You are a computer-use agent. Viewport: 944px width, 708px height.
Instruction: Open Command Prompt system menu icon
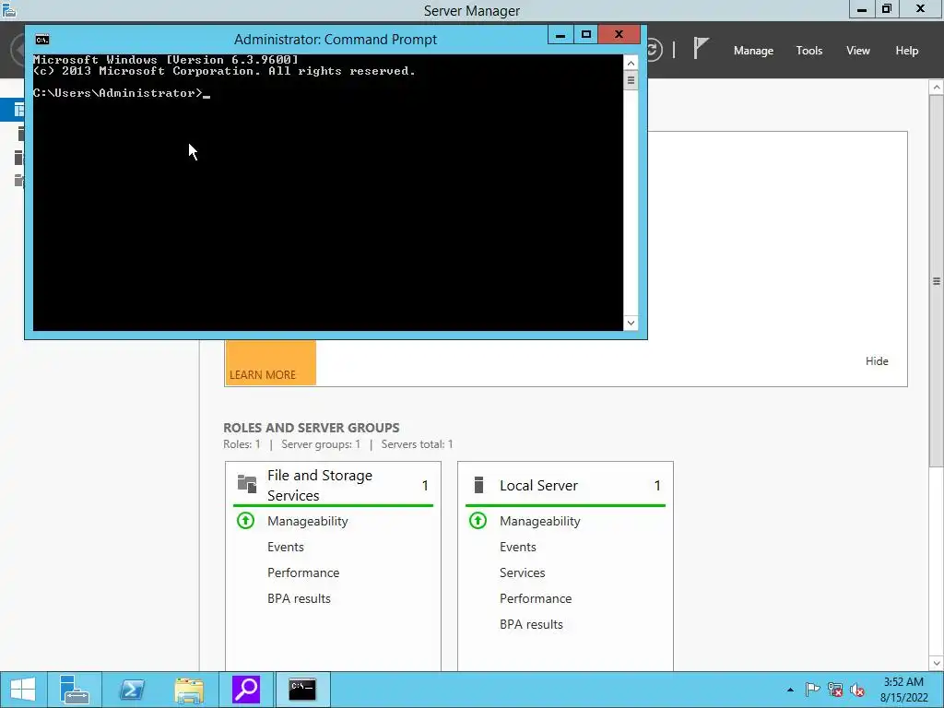tap(42, 40)
